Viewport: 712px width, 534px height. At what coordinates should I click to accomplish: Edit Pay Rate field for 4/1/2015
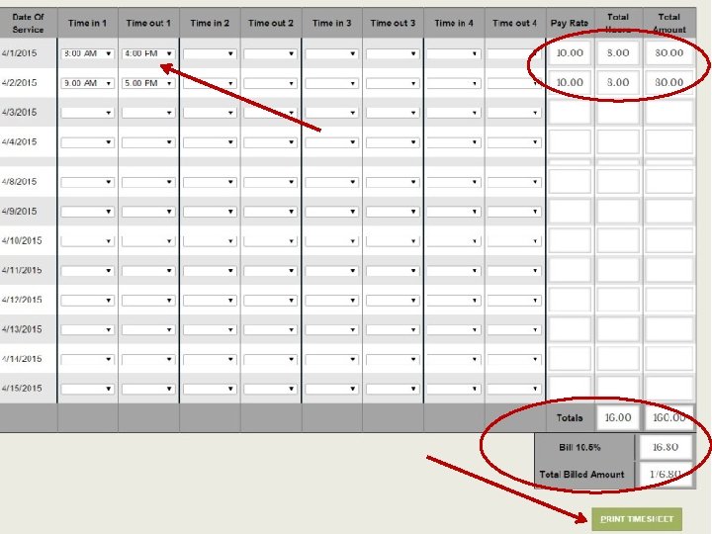[x=570, y=53]
